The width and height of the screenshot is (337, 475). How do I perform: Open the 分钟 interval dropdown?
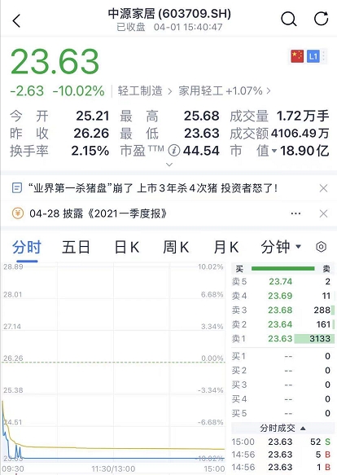(x=281, y=247)
